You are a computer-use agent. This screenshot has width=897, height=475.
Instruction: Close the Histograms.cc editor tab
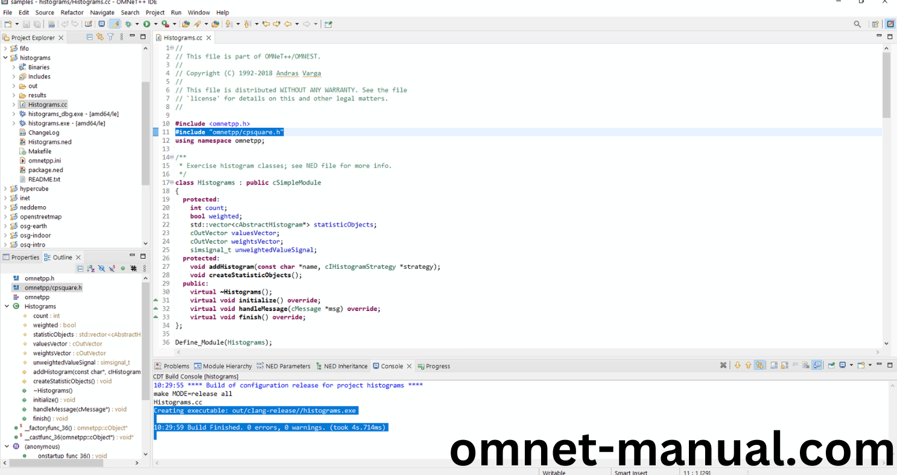click(209, 38)
